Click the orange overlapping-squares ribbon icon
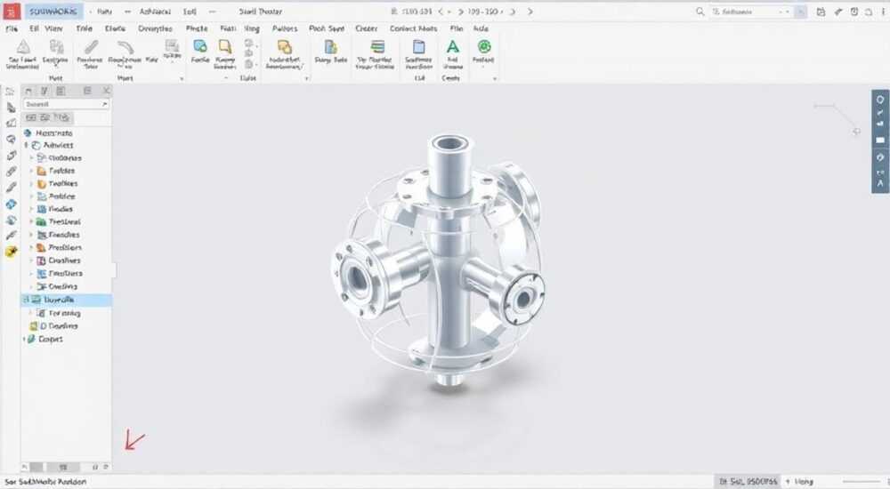The height and width of the screenshot is (489, 890). [285, 46]
